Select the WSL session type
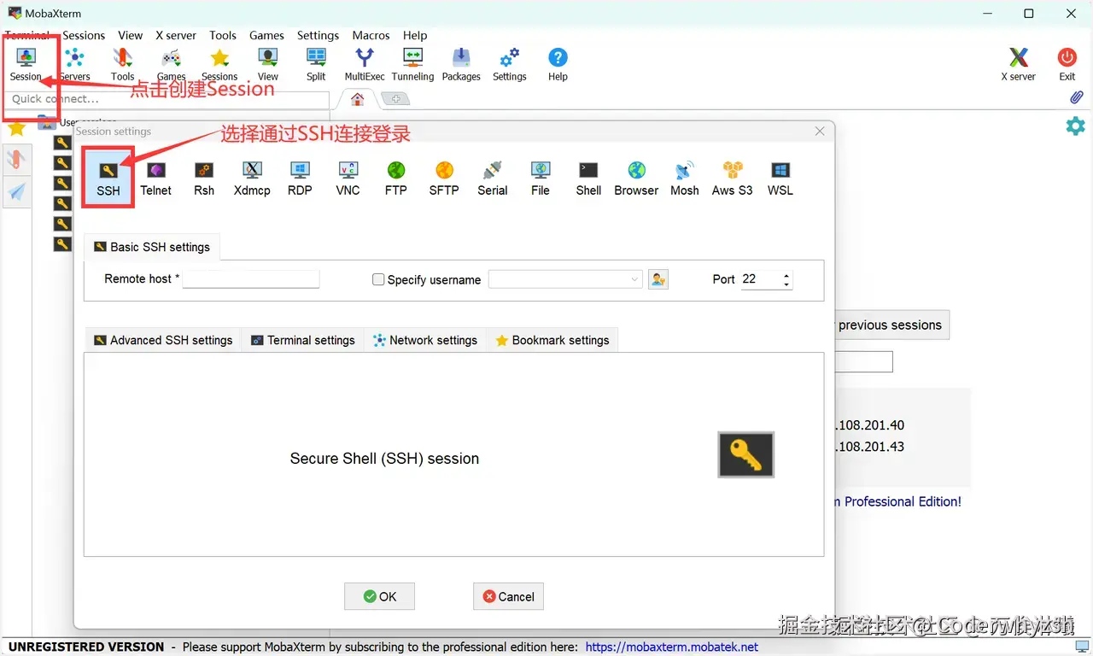The width and height of the screenshot is (1093, 656). click(780, 179)
